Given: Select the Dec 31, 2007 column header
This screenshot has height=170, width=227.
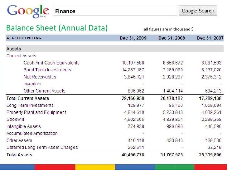Looking at the screenshot, I should (210, 38).
